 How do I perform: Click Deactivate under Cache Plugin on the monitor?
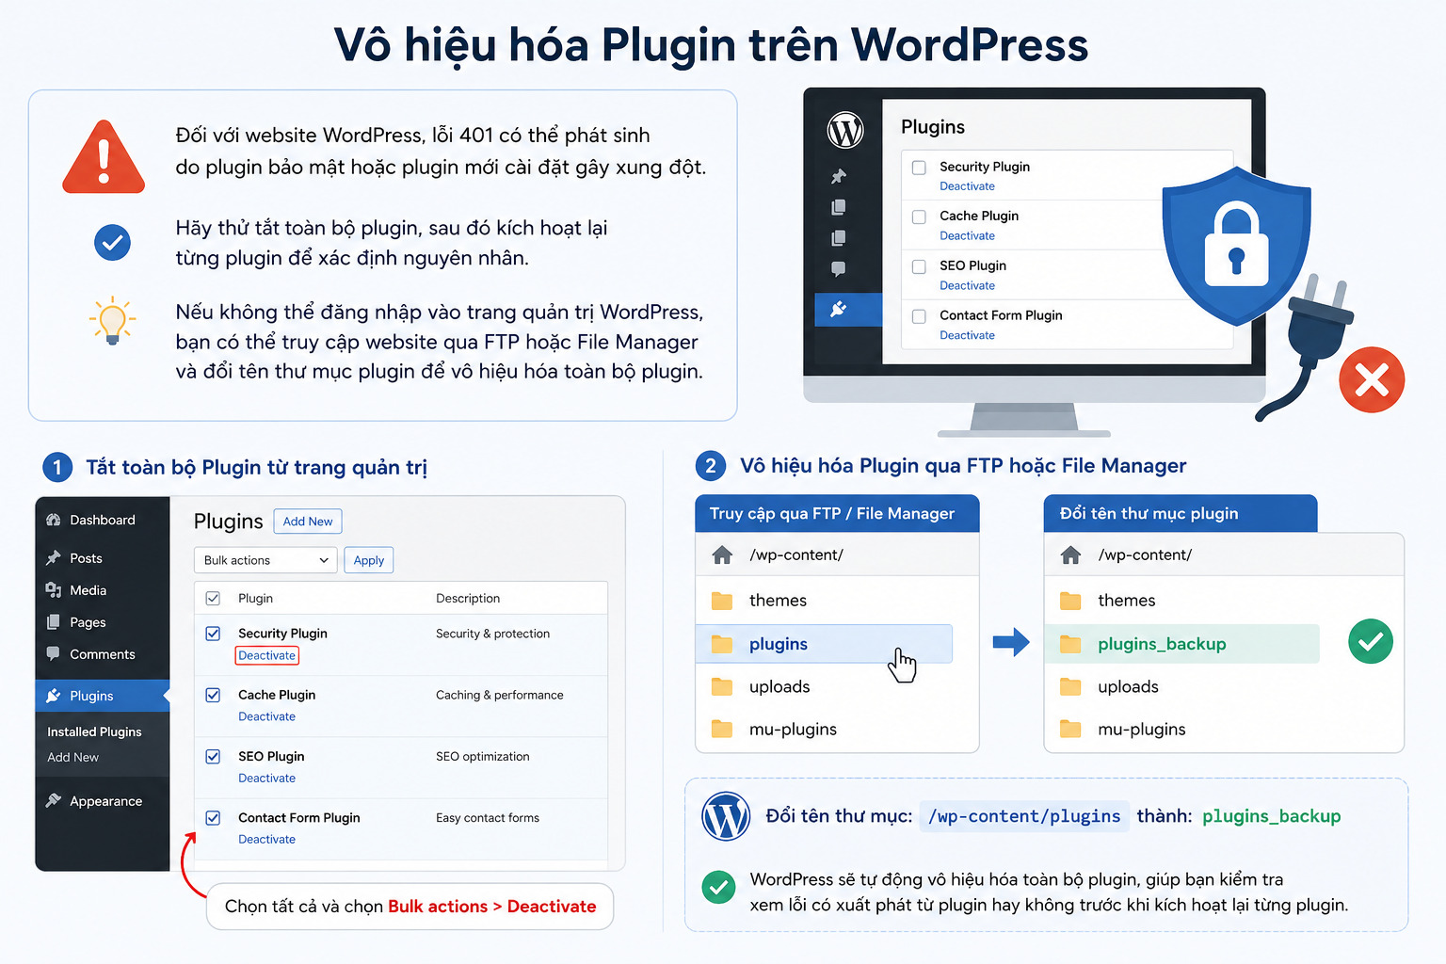967,236
